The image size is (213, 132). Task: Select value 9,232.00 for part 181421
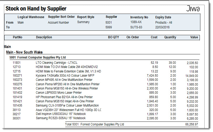click(192, 102)
